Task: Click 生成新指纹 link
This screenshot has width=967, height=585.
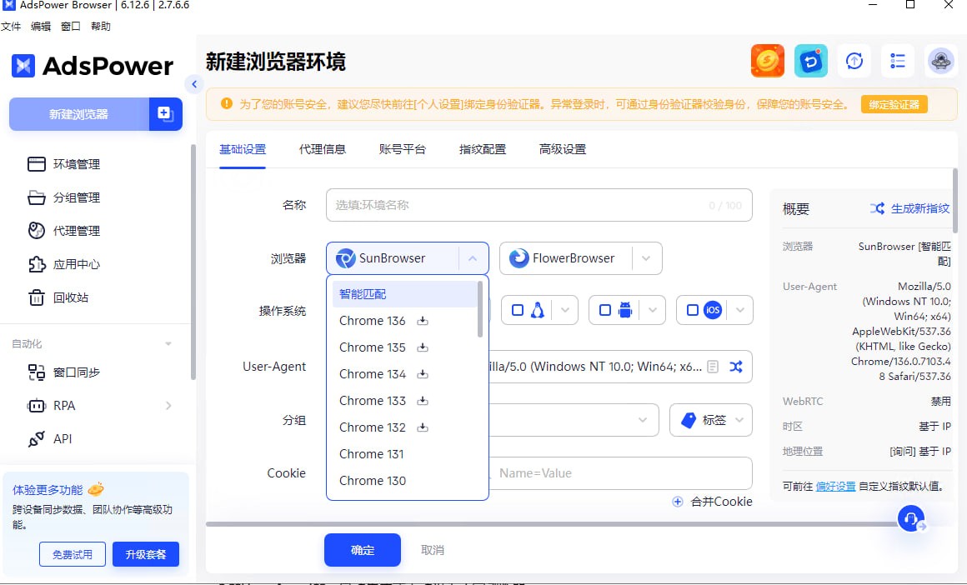Action: (x=909, y=208)
